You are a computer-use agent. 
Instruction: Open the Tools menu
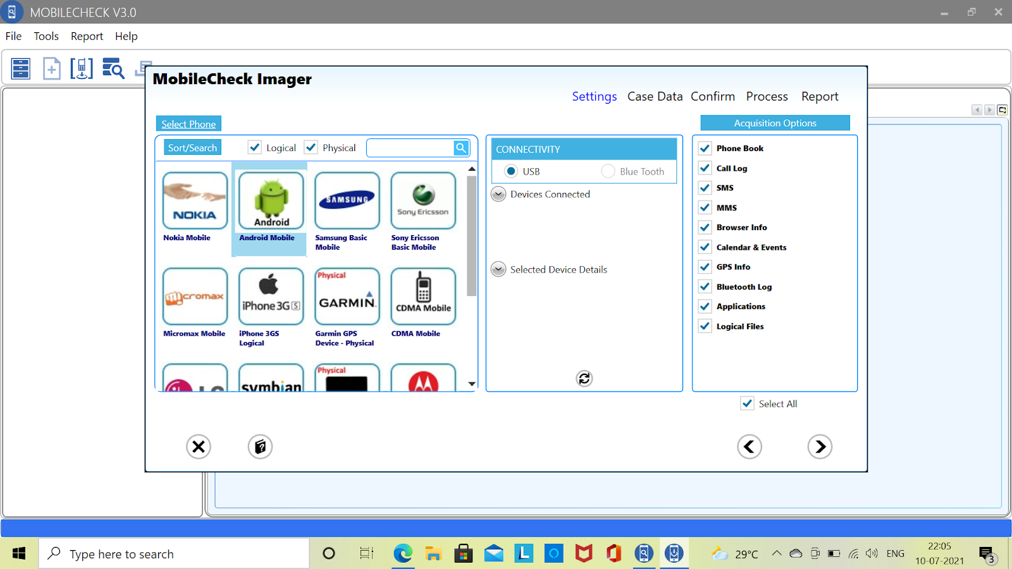pos(46,36)
